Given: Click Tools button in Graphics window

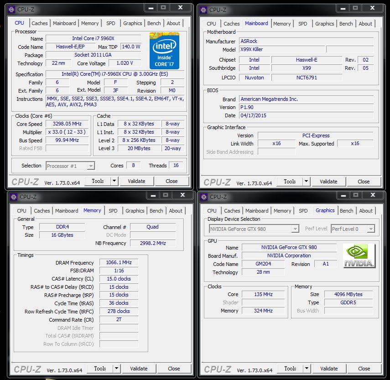Looking at the screenshot, I should [x=290, y=369].
